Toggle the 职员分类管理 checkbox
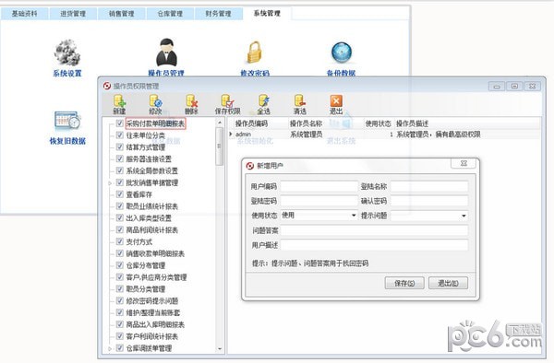 tap(120, 288)
